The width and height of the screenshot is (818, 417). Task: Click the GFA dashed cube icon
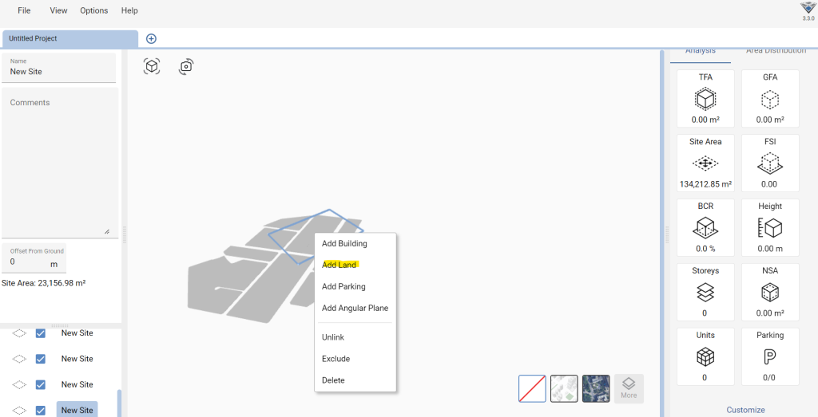(x=770, y=99)
